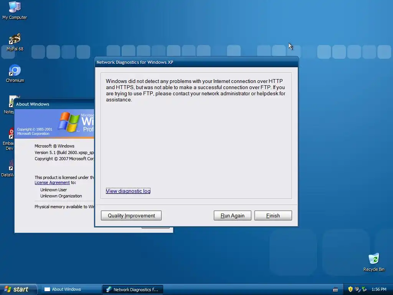
Task: Click the Quality Improvement button
Action: [x=131, y=215]
